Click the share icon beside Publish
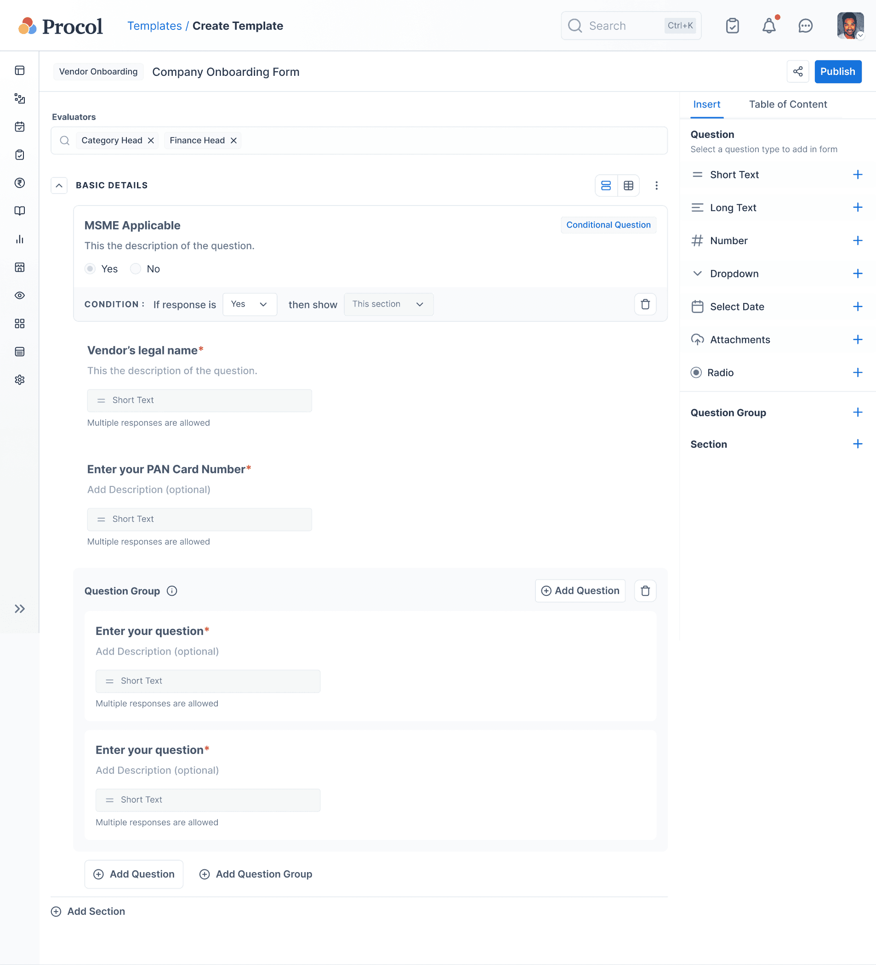This screenshot has width=876, height=965. coord(797,72)
